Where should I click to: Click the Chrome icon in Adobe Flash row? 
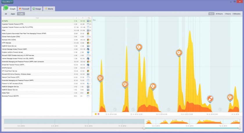pyautogui.click(x=88, y=93)
